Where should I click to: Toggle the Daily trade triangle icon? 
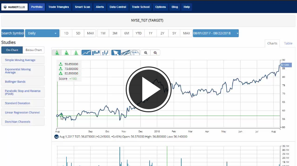click(x=76, y=53)
